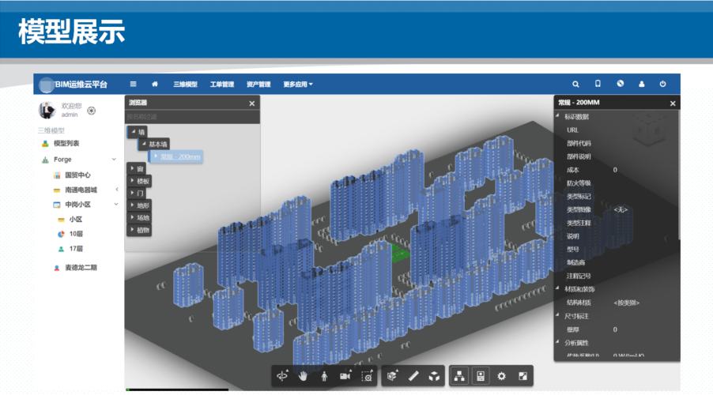Toggle the Properties panel button
The height and width of the screenshot is (395, 713).
point(481,376)
